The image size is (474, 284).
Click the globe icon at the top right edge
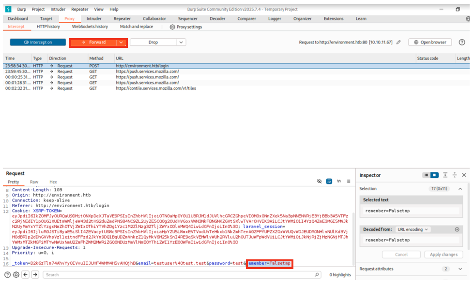(x=468, y=19)
